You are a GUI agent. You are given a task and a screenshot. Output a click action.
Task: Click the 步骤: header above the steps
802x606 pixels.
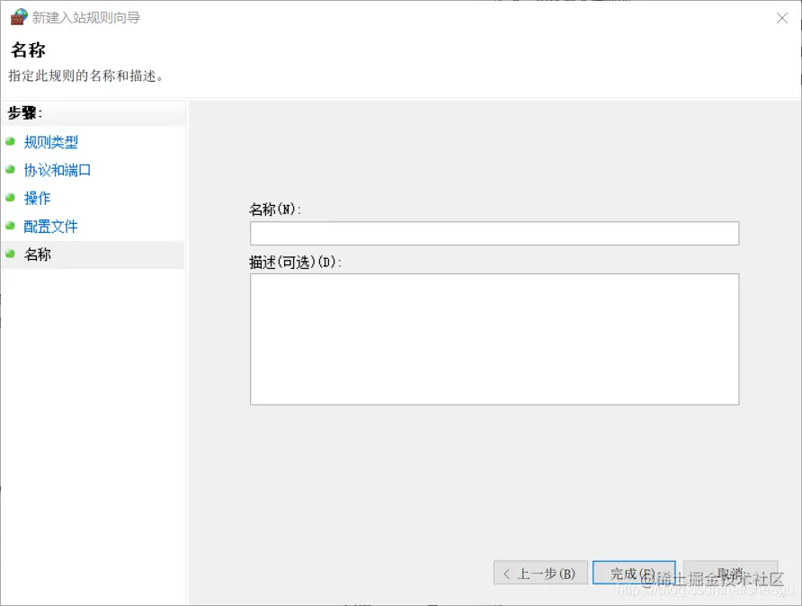[30, 113]
